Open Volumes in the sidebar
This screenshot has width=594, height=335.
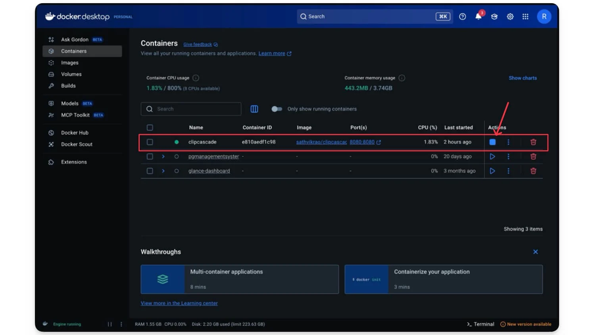(71, 74)
